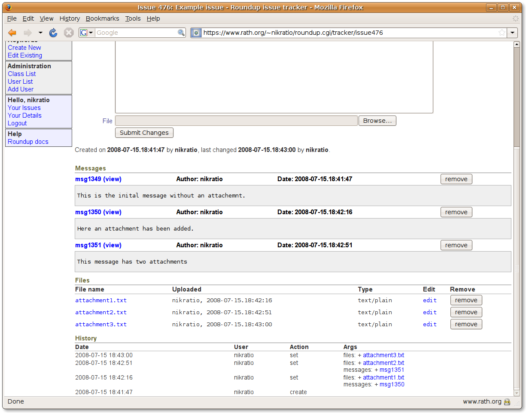The image size is (526, 413).
Task: Click the Reload page icon
Action: (x=53, y=33)
